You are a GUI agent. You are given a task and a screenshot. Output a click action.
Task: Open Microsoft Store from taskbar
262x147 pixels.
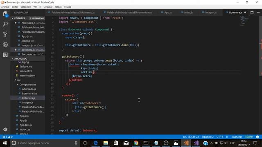click(x=116, y=143)
